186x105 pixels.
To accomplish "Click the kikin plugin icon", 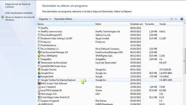I will (39, 94).
